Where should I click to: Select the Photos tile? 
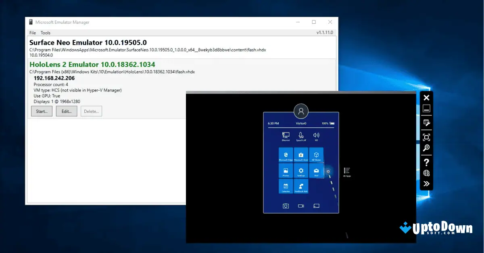(x=286, y=171)
